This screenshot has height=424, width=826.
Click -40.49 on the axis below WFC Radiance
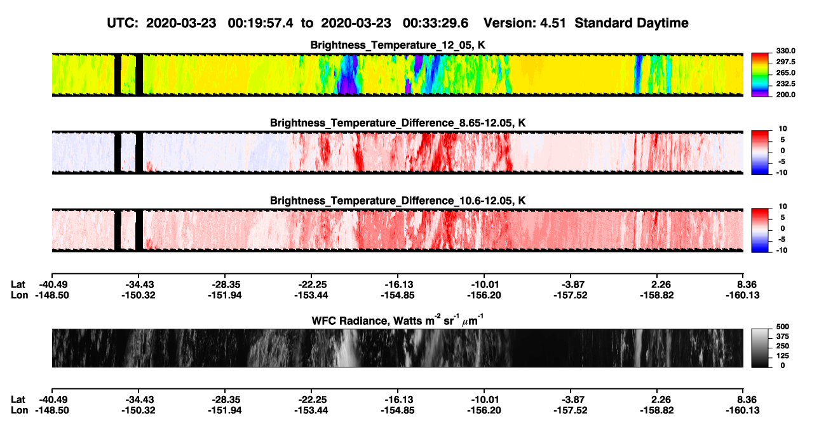click(51, 400)
